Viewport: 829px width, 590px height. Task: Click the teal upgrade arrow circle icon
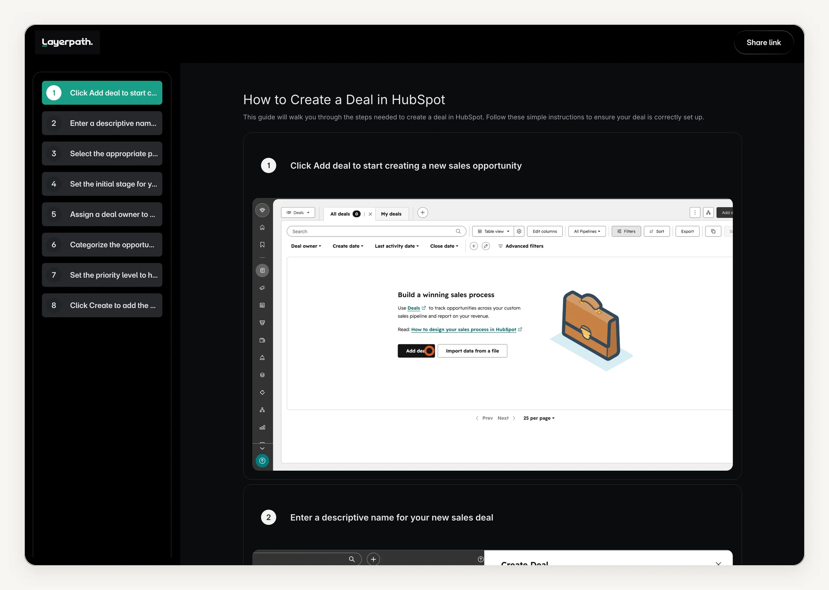[x=262, y=461]
